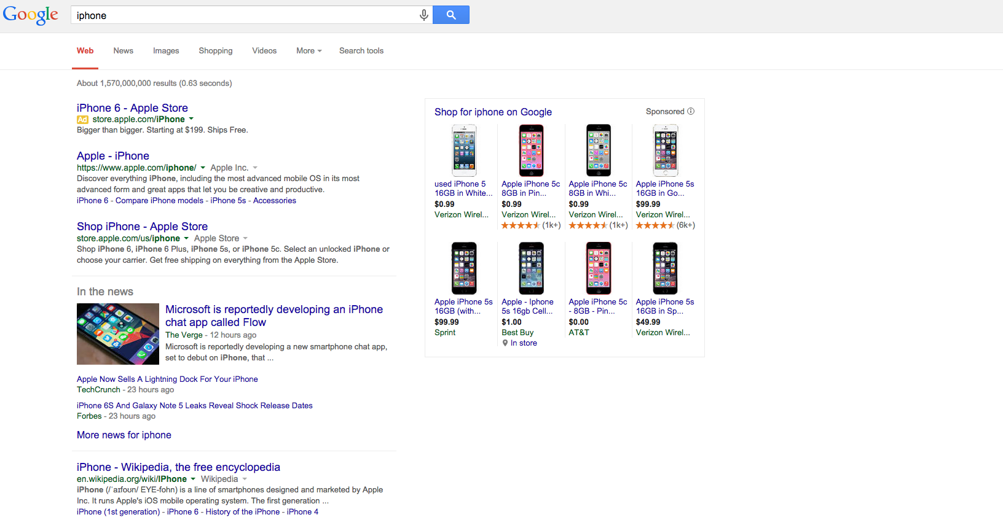Click The Verge source name
Screen dimensions: 1003x528
pos(184,335)
